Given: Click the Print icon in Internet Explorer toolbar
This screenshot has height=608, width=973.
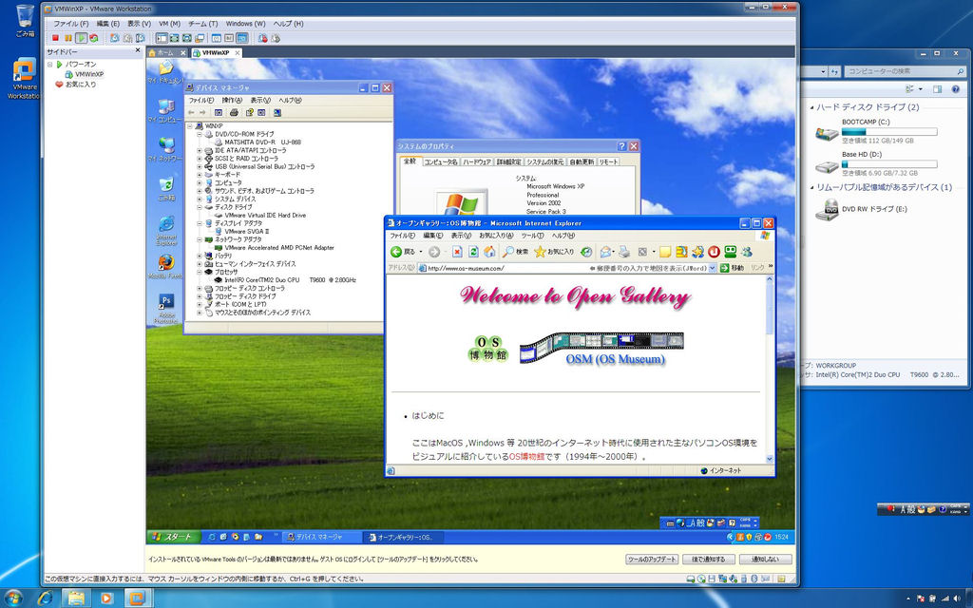Looking at the screenshot, I should [624, 251].
